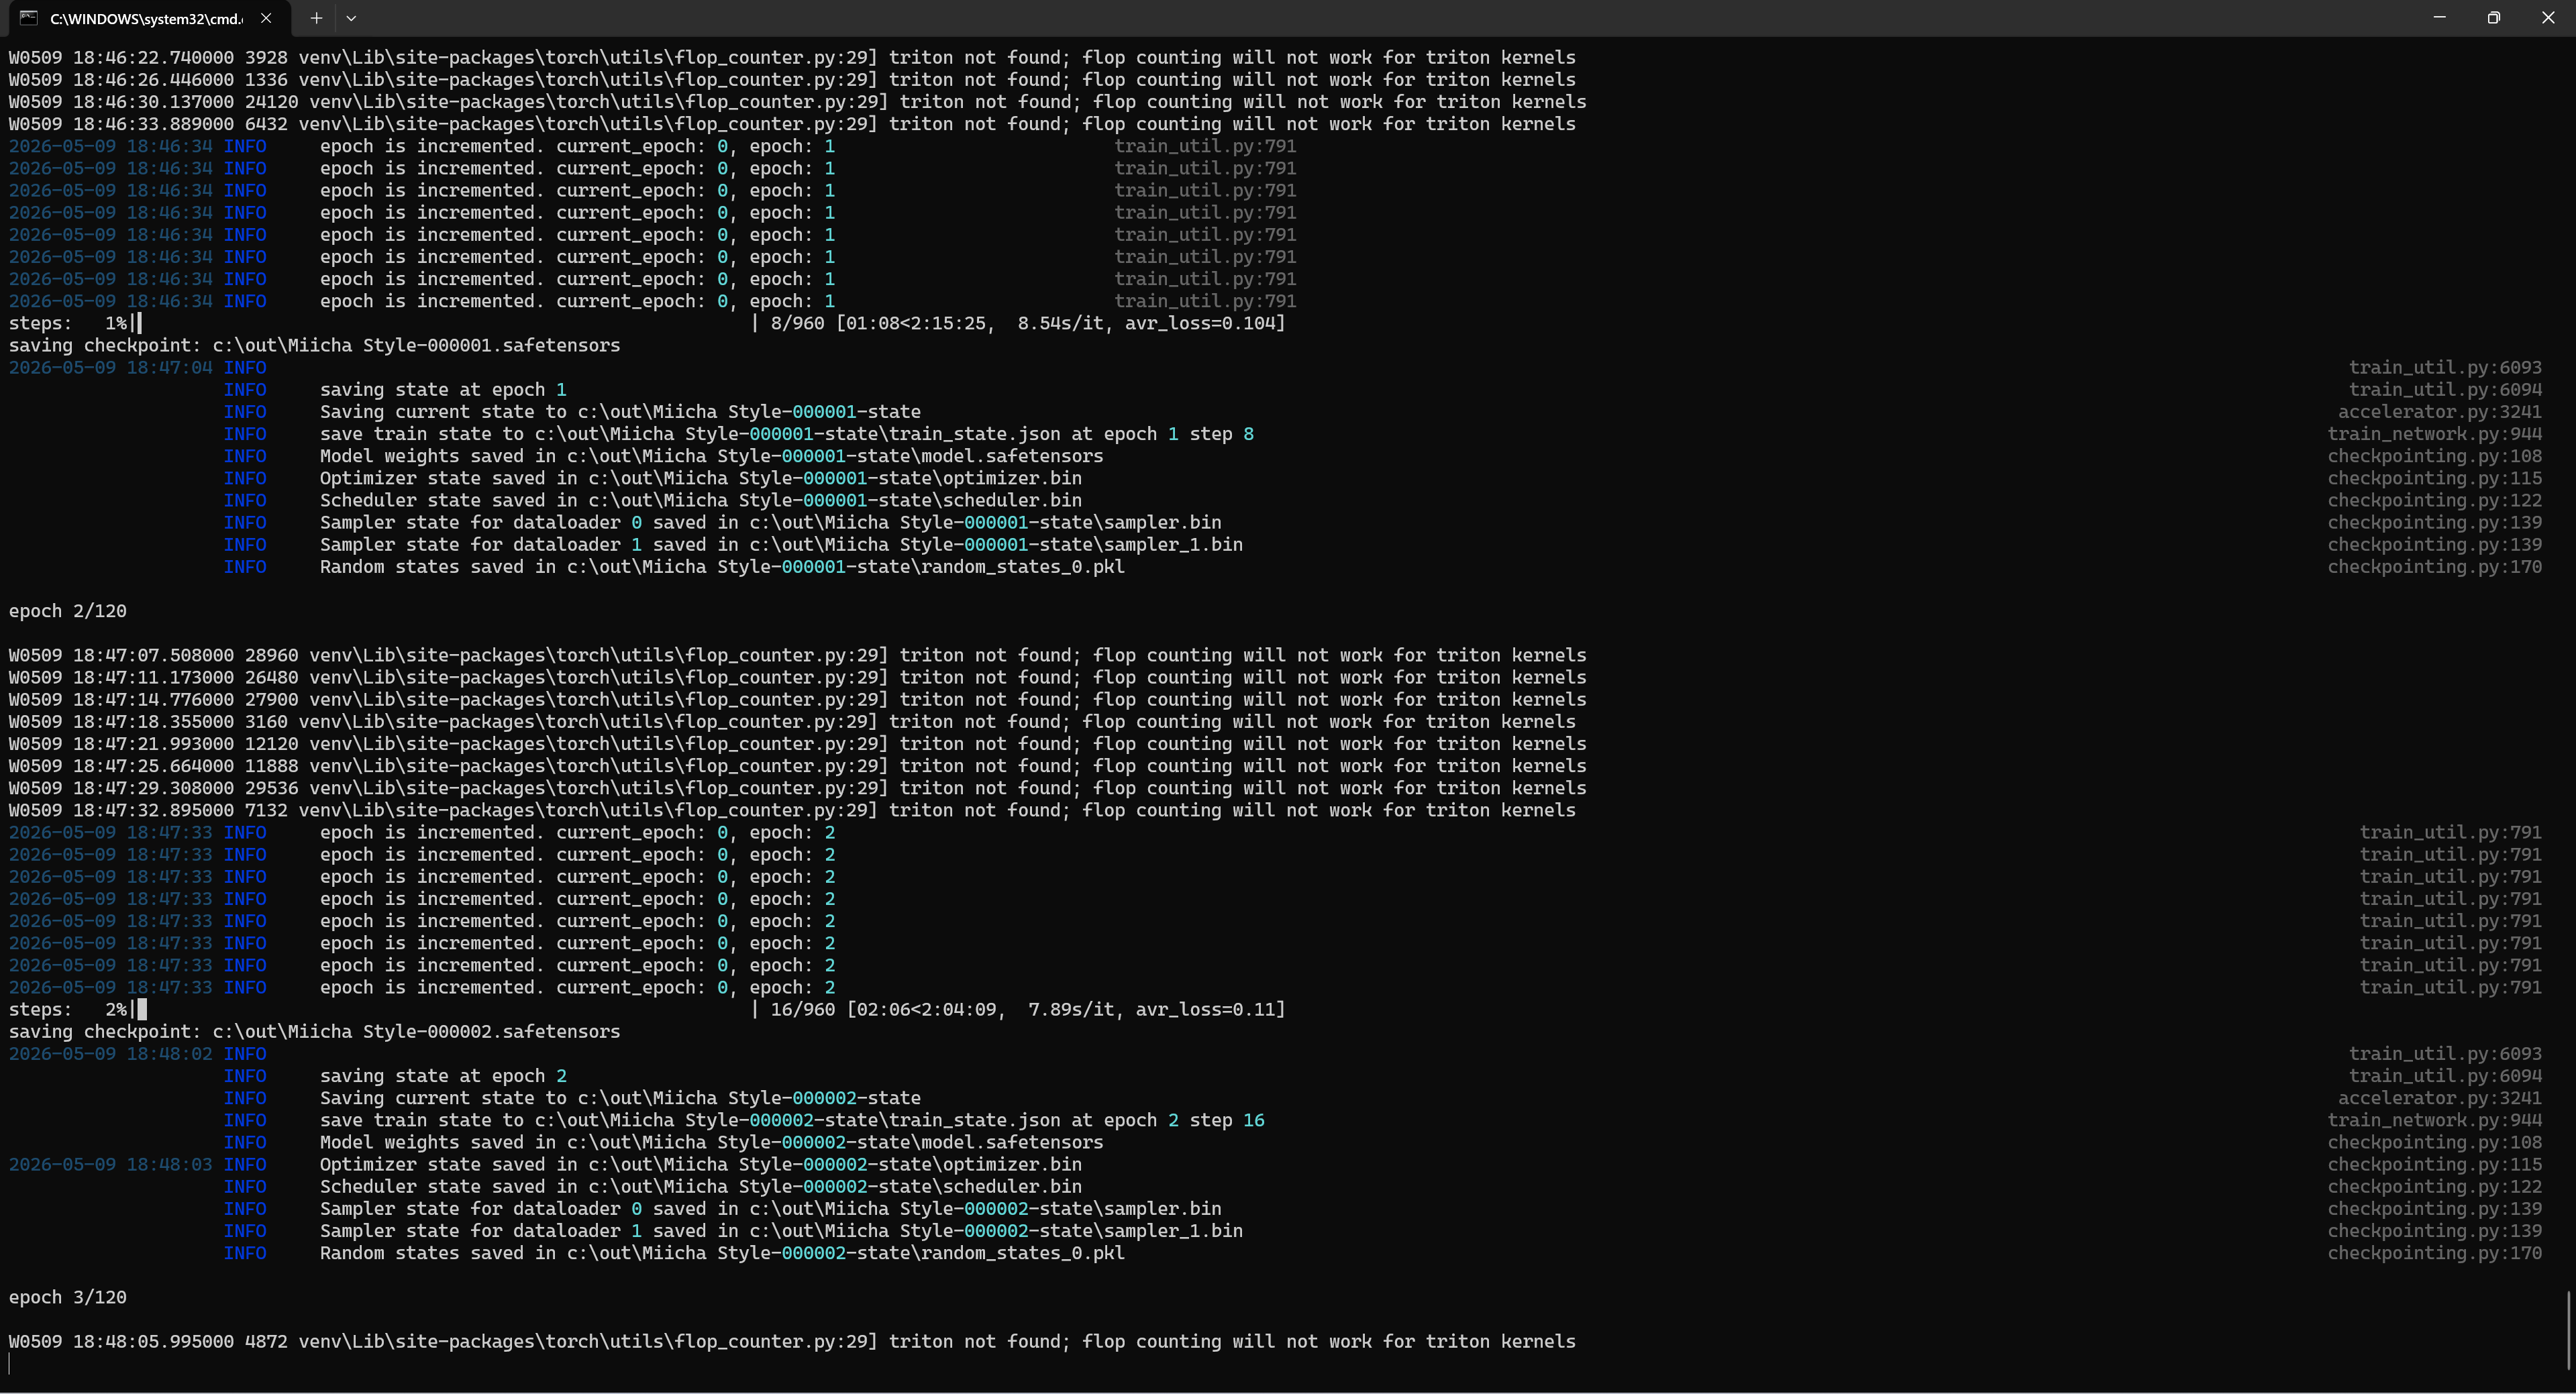Viewport: 2576px width, 1394px height.
Task: Click the '2026-05-09 18:47:04 INFO' timestamp
Action: click(x=137, y=367)
